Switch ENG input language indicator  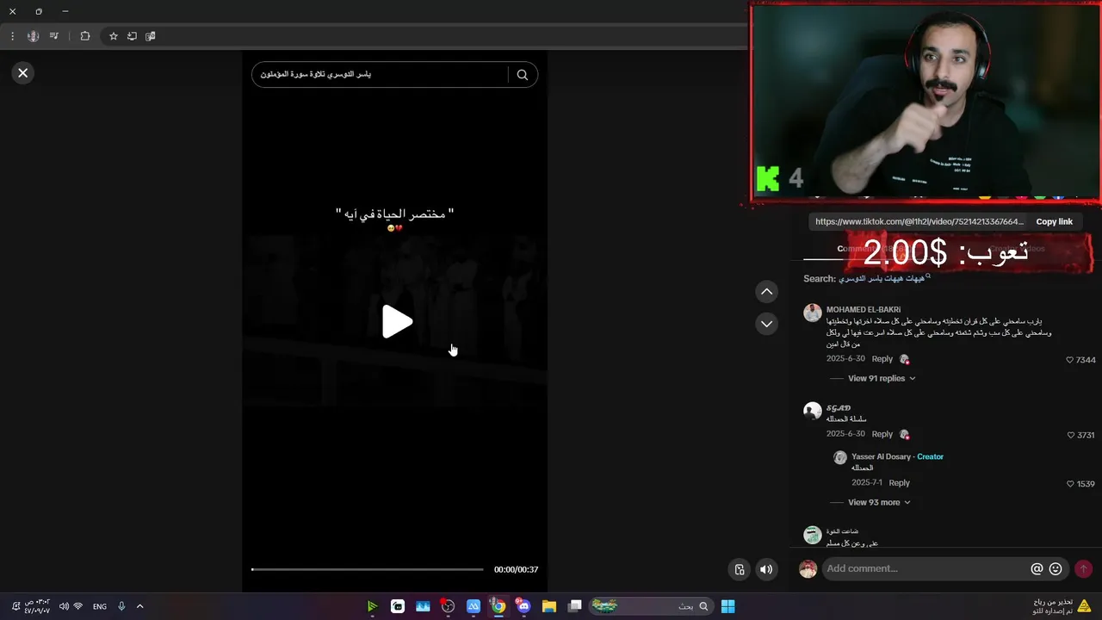[x=100, y=607]
